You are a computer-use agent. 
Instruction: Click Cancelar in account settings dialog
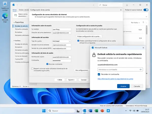point(84,80)
